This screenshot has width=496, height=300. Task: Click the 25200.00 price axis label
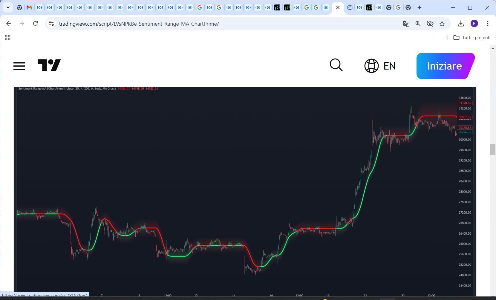point(465,265)
